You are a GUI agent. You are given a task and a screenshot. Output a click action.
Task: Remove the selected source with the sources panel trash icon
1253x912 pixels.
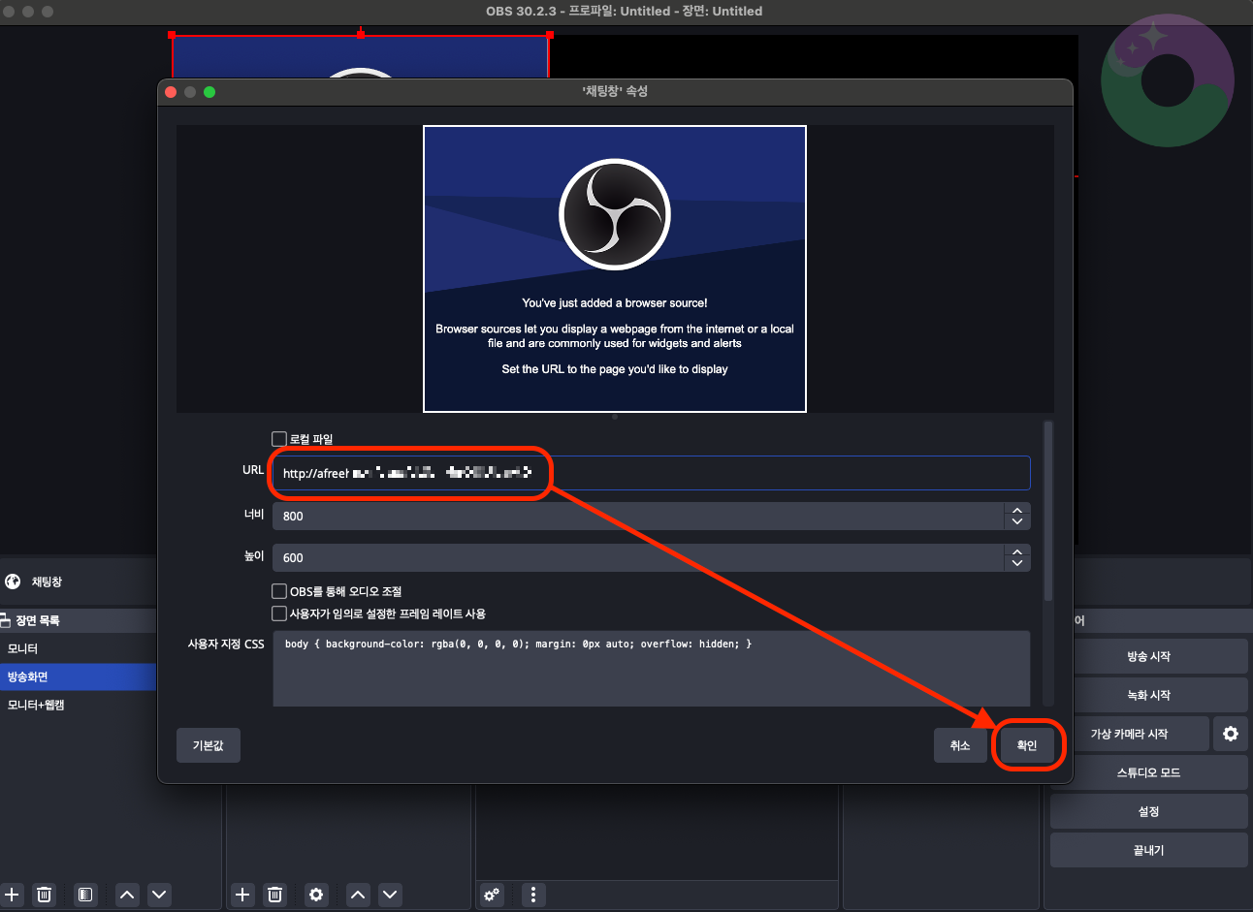(x=275, y=895)
